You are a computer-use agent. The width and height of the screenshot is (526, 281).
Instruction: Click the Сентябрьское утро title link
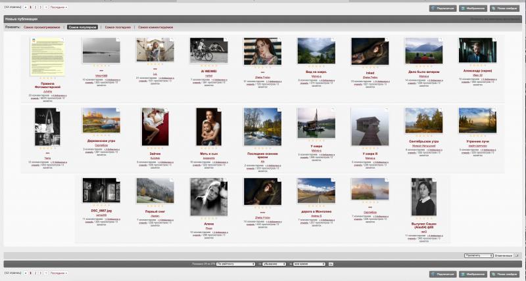click(423, 141)
